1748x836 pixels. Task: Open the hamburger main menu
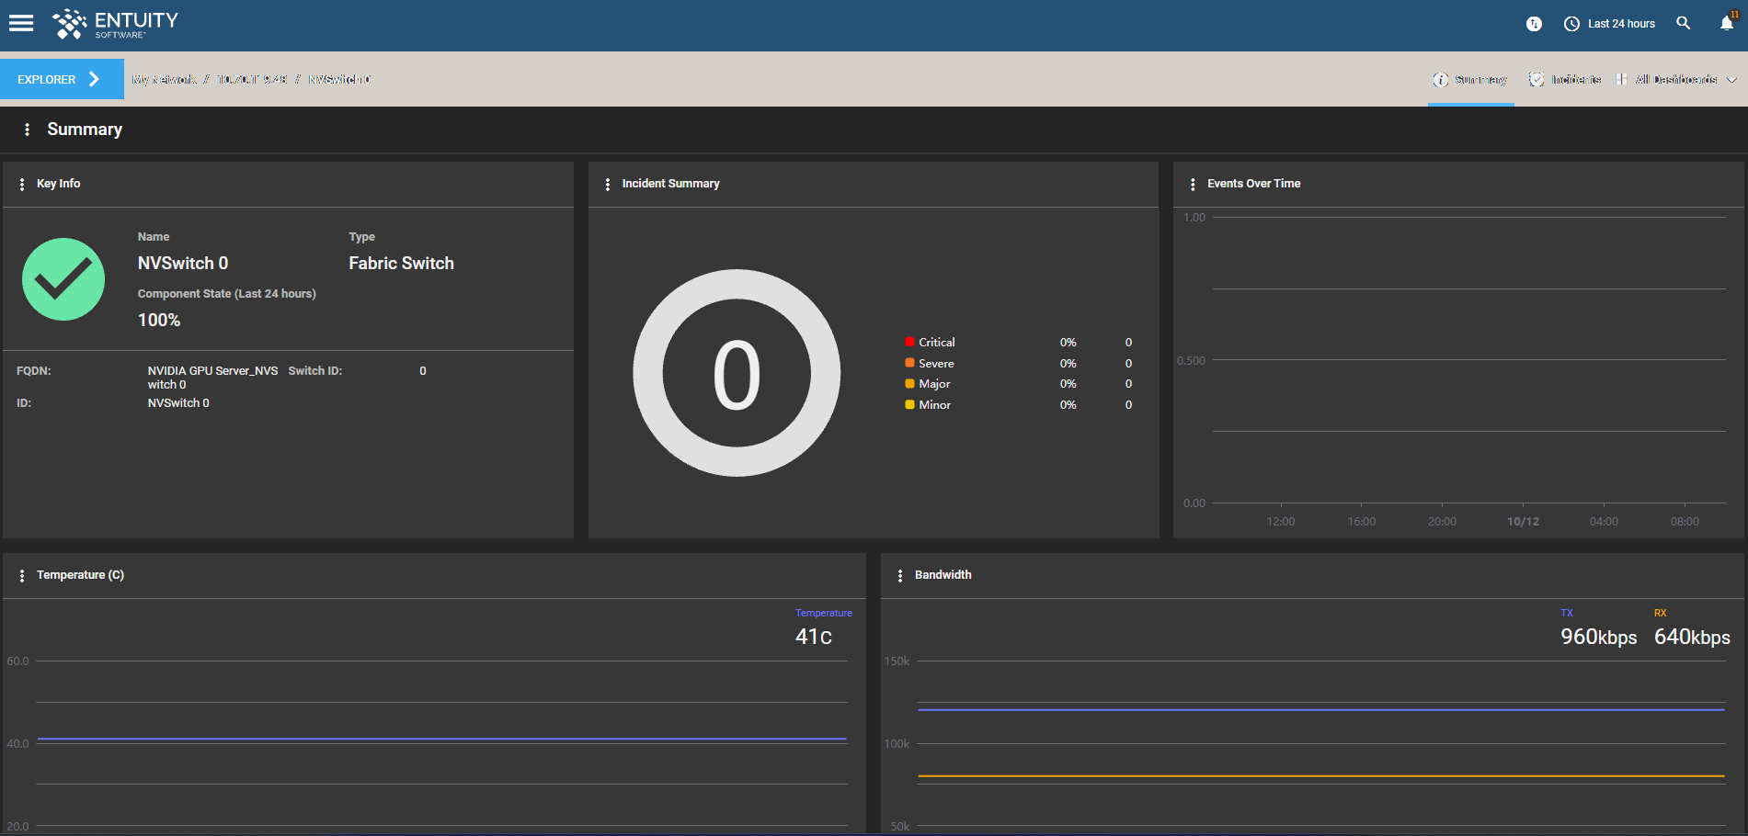(21, 23)
